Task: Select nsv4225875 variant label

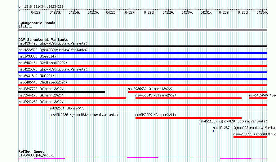Action: pyautogui.click(x=53, y=69)
